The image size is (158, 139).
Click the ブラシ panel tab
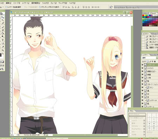click(131, 111)
